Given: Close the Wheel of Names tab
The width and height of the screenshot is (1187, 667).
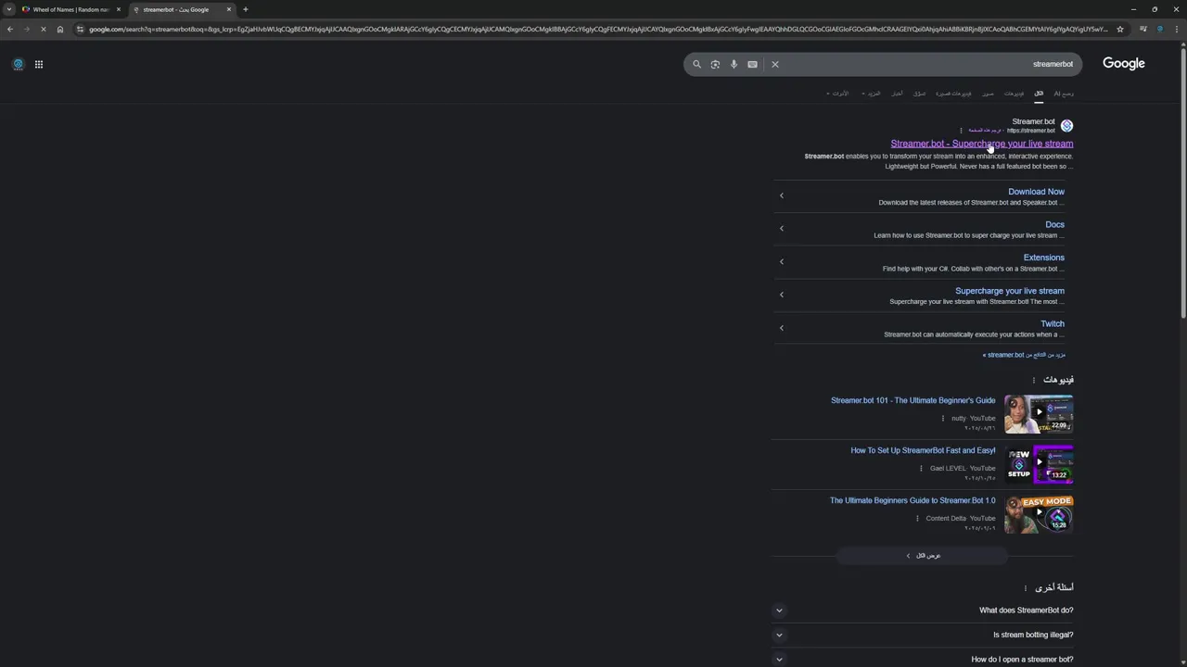Looking at the screenshot, I should point(118,9).
